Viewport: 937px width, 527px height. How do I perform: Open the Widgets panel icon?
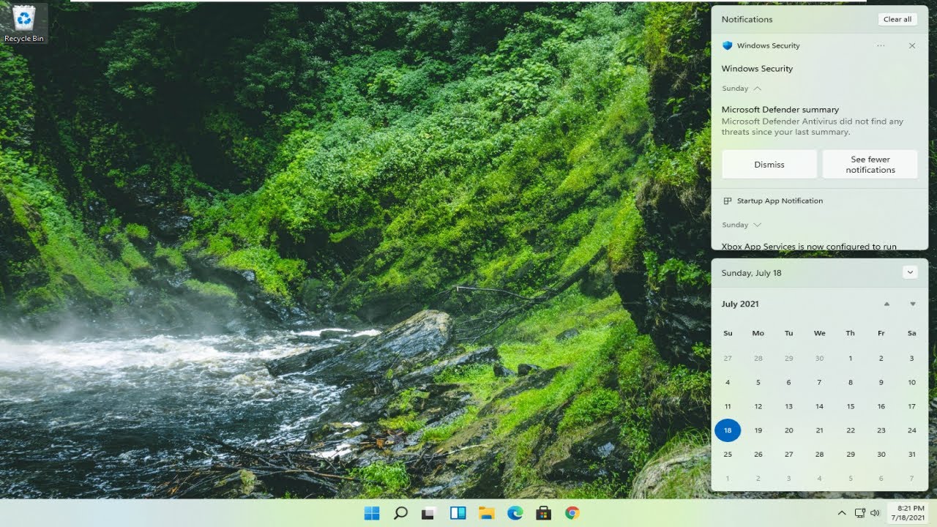[x=458, y=513]
